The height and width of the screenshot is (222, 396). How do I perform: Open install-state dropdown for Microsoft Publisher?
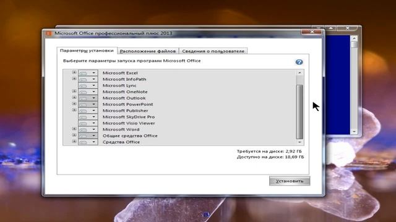(88, 110)
